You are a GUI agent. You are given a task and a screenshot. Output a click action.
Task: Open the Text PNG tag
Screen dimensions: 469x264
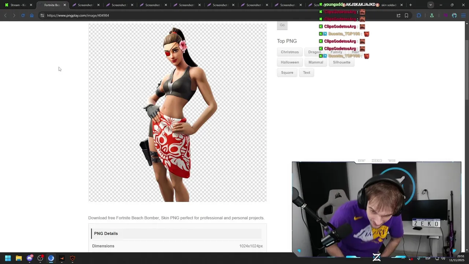point(307,73)
